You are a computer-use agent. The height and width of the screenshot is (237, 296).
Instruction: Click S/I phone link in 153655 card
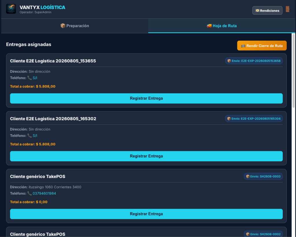pyautogui.click(x=35, y=78)
